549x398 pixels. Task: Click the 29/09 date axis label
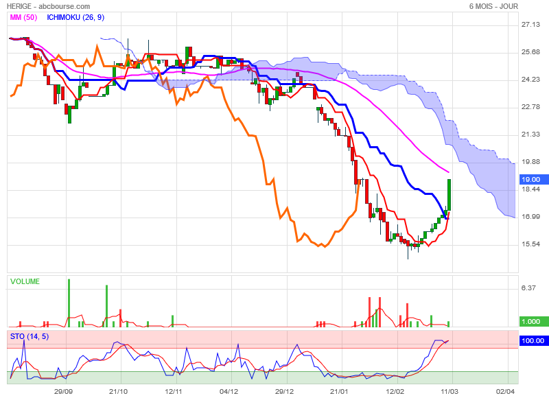click(x=63, y=391)
